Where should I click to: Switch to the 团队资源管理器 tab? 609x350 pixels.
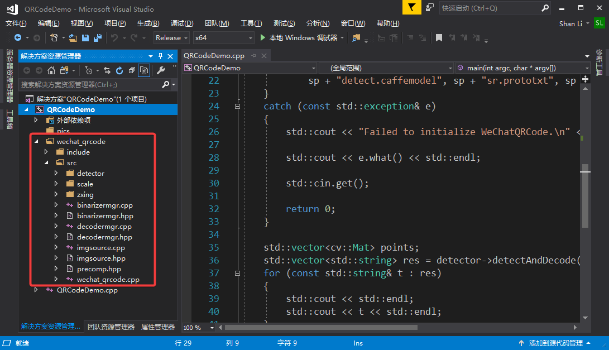click(111, 327)
